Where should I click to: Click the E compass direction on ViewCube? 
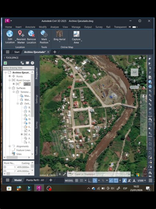(143, 72)
